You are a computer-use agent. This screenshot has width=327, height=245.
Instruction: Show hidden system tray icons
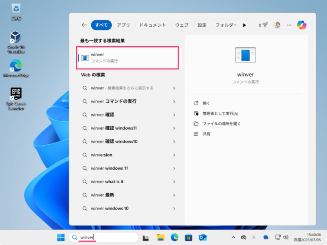[x=233, y=237]
